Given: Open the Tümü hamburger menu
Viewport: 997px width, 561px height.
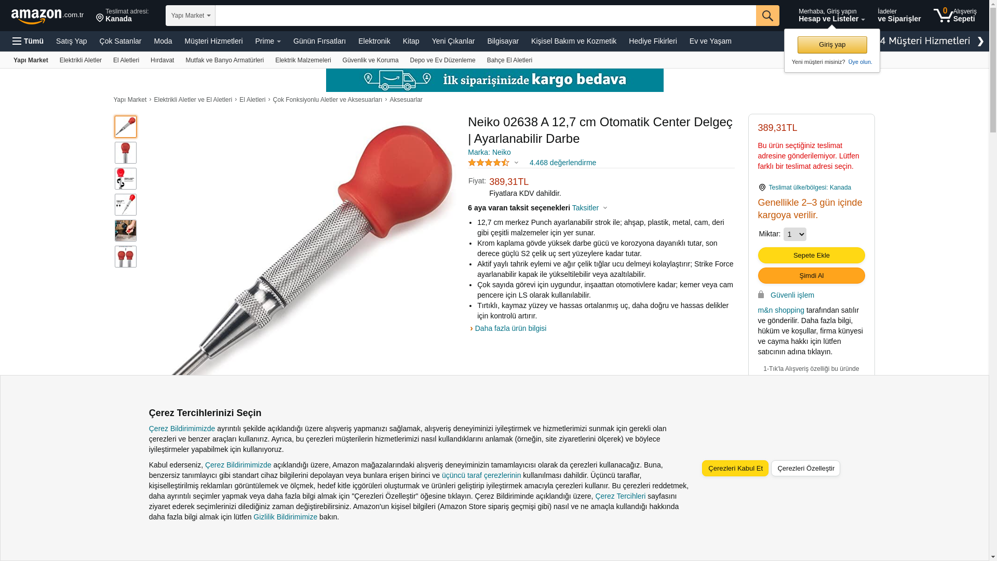Looking at the screenshot, I should tap(28, 41).
